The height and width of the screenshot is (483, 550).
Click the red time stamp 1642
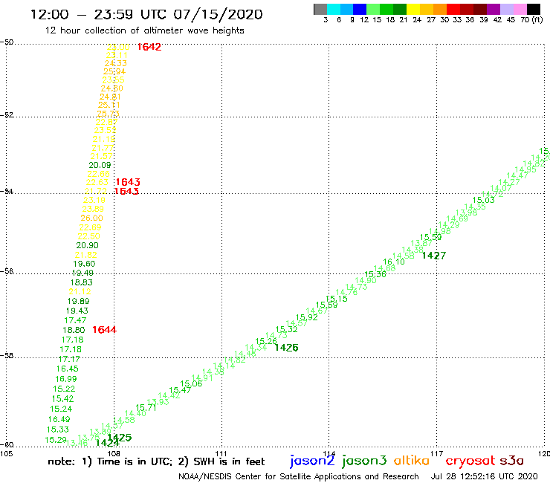tap(149, 47)
